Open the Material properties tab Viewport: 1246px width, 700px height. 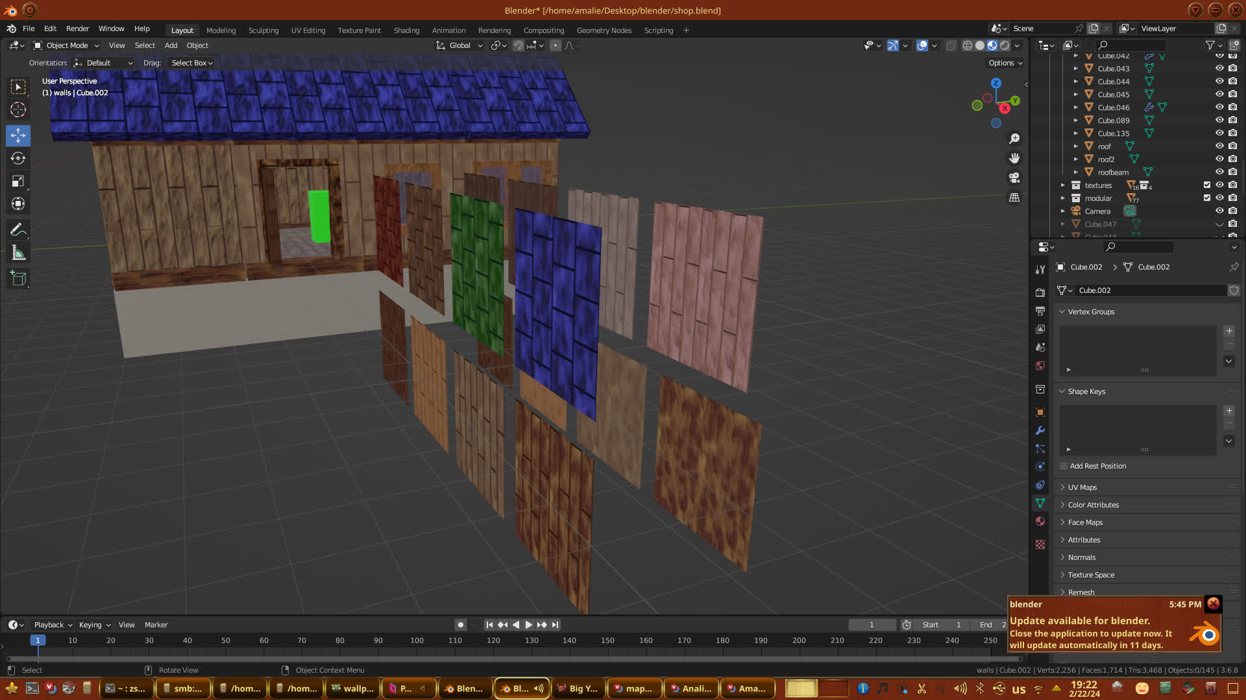point(1040,521)
